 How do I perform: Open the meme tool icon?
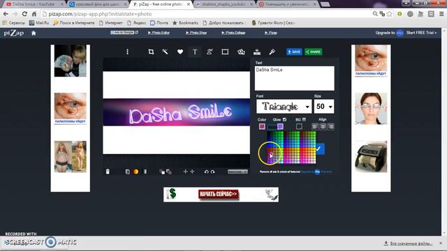pos(257,52)
